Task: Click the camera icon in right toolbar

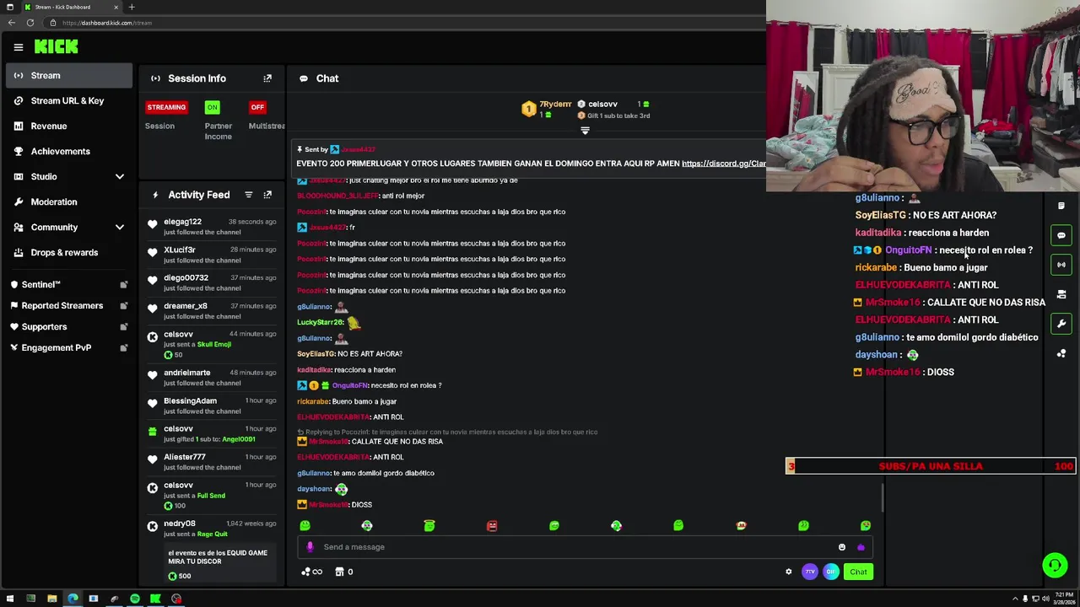Action: (1061, 294)
